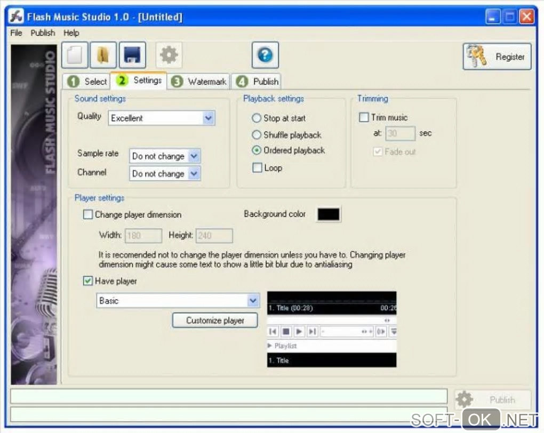
Task: Click stop in the player preview
Action: click(286, 332)
